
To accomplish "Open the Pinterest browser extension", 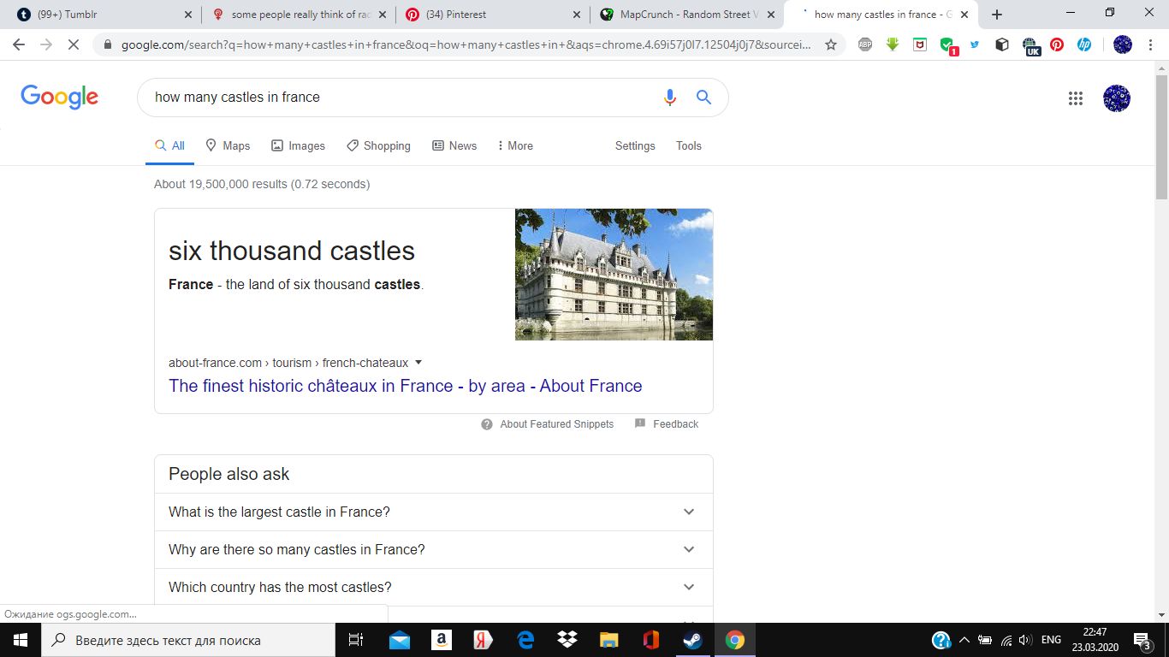I will (1057, 45).
